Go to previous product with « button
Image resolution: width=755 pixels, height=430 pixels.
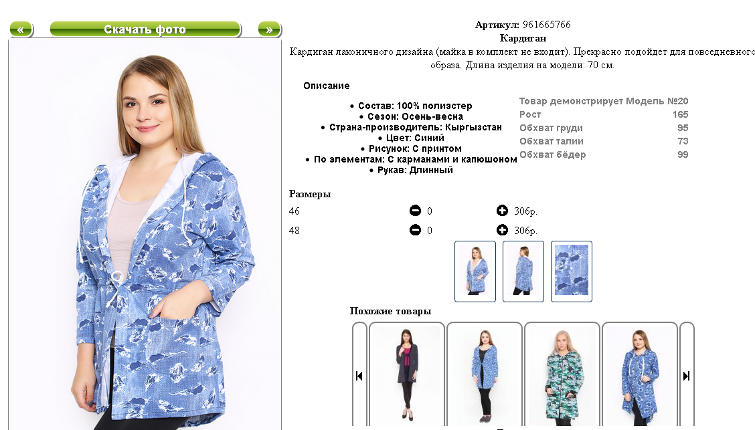[x=21, y=29]
